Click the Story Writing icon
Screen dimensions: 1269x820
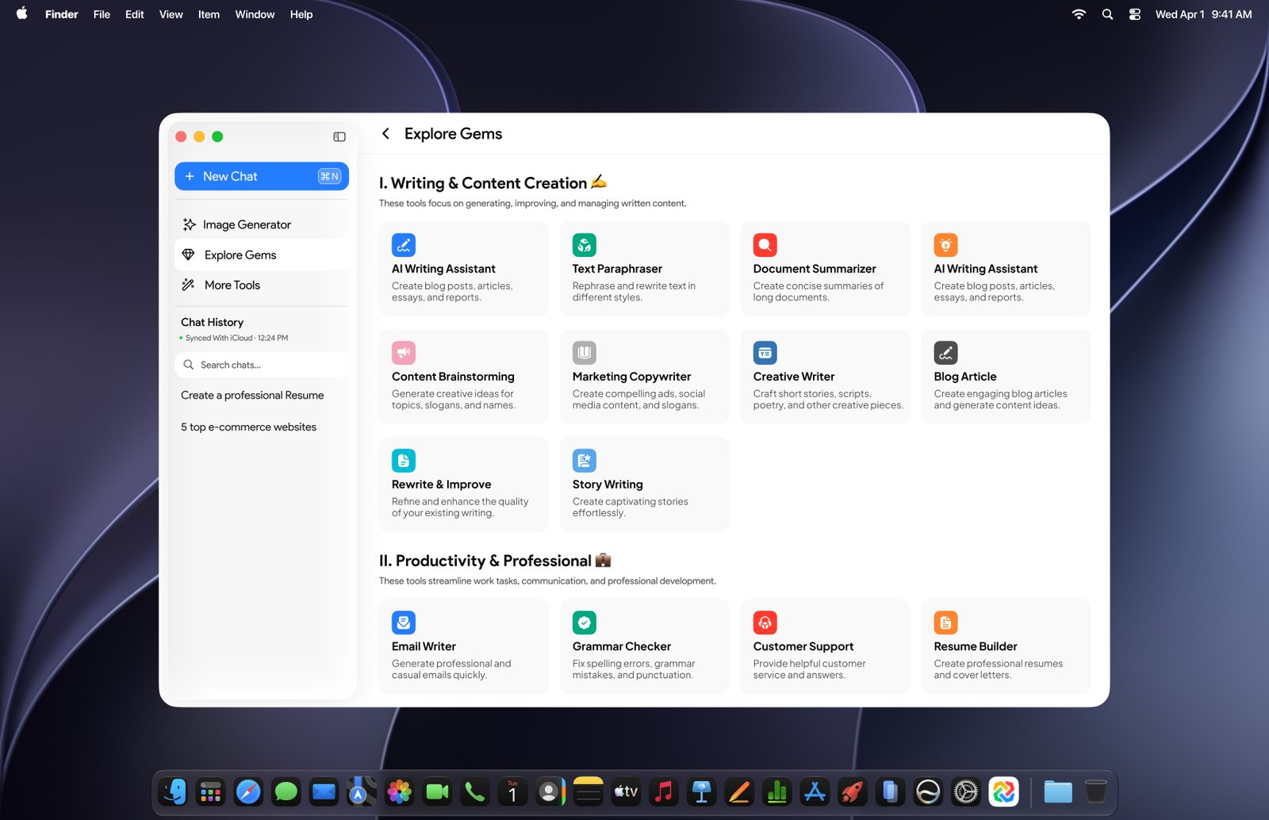(585, 461)
